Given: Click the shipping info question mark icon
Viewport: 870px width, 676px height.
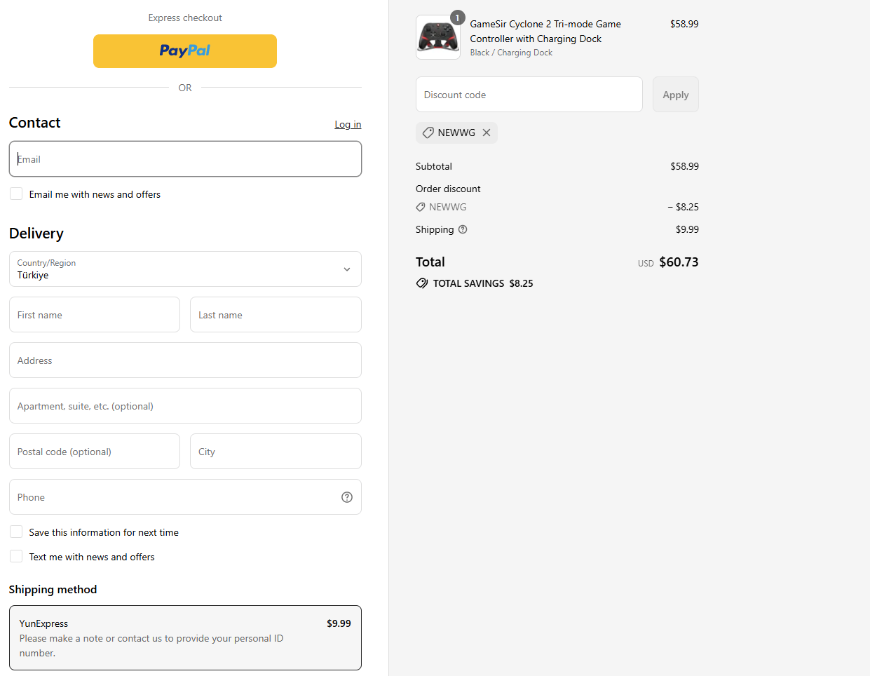Looking at the screenshot, I should click(463, 229).
